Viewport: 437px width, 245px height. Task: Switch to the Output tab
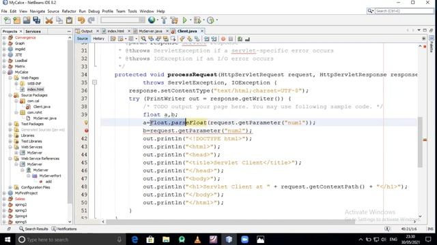(x=87, y=31)
